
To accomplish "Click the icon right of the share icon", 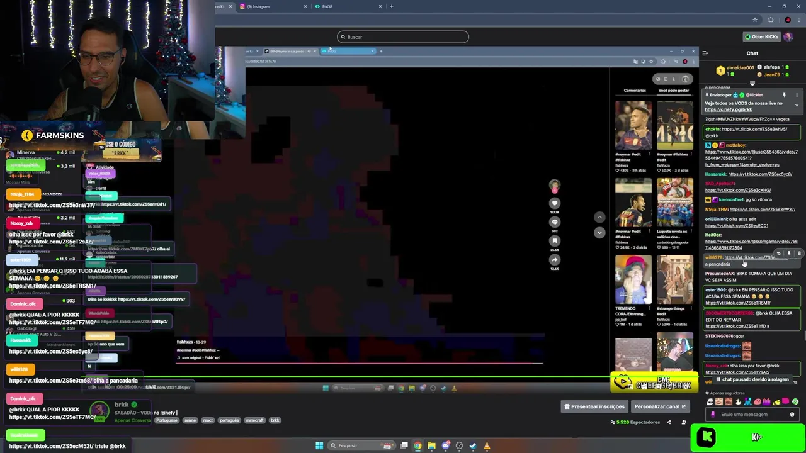I will point(684,422).
